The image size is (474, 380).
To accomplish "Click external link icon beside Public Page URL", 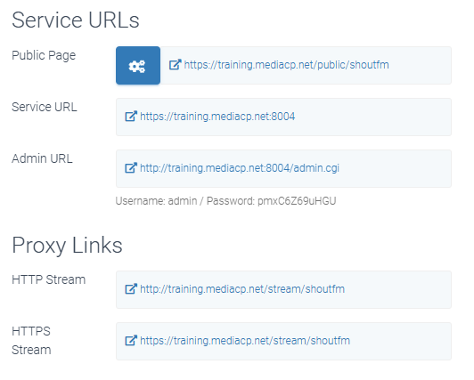I will (175, 65).
